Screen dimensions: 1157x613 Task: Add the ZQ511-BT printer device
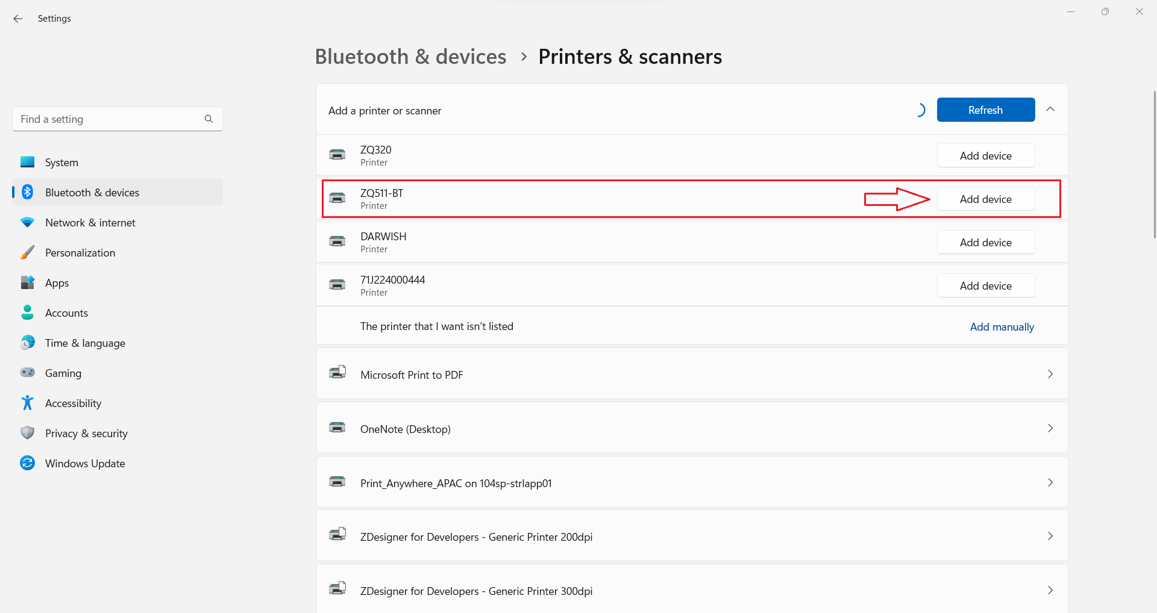tap(985, 199)
